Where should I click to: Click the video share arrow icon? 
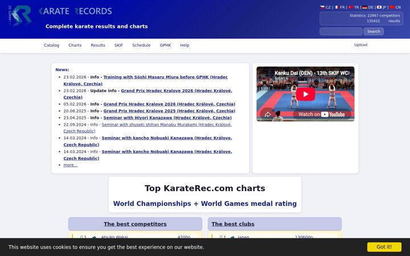[268, 114]
